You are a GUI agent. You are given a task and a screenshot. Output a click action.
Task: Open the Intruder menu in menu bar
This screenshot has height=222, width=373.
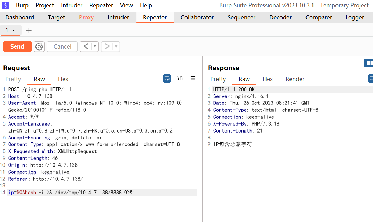pyautogui.click(x=72, y=5)
